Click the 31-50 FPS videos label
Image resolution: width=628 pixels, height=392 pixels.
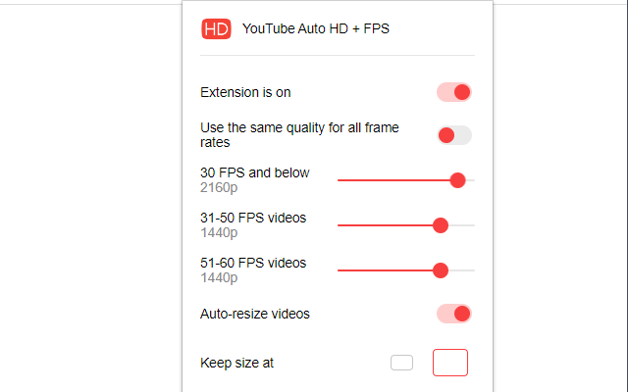[x=253, y=218]
